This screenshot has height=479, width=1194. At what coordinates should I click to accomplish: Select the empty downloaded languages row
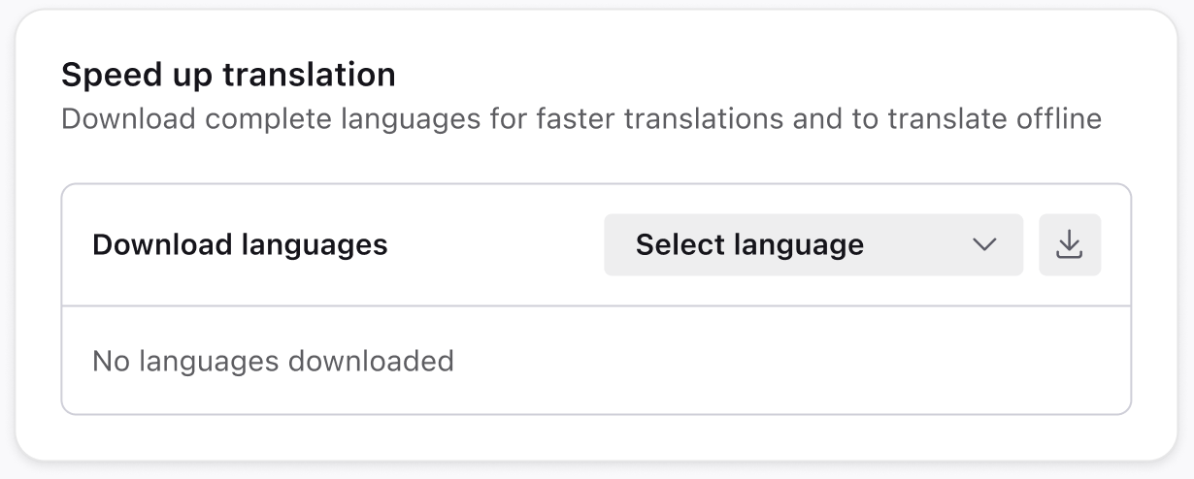(596, 362)
